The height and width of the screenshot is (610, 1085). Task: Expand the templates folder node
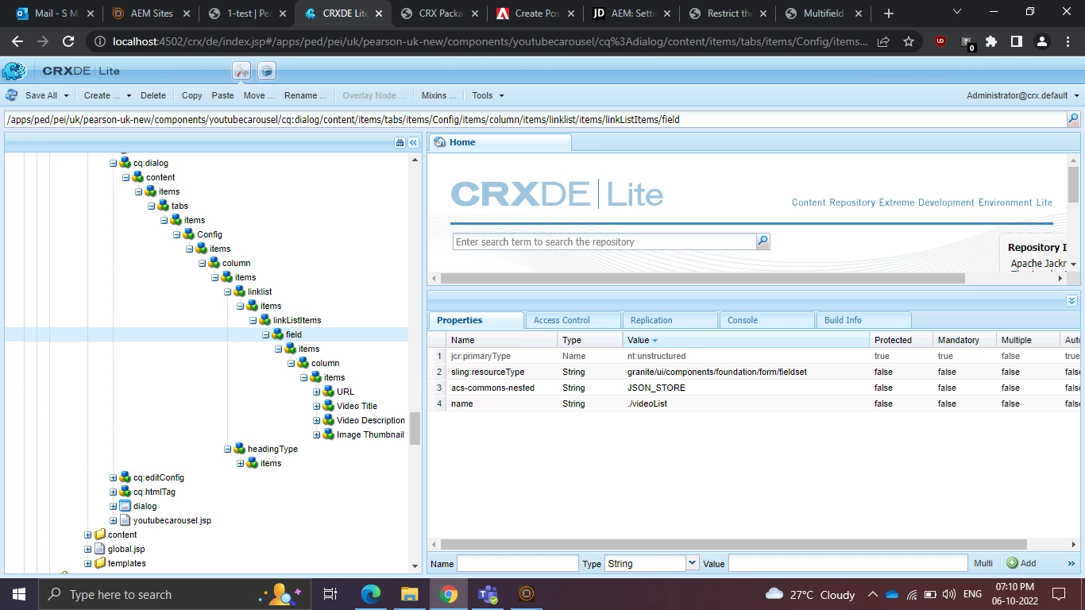point(87,563)
